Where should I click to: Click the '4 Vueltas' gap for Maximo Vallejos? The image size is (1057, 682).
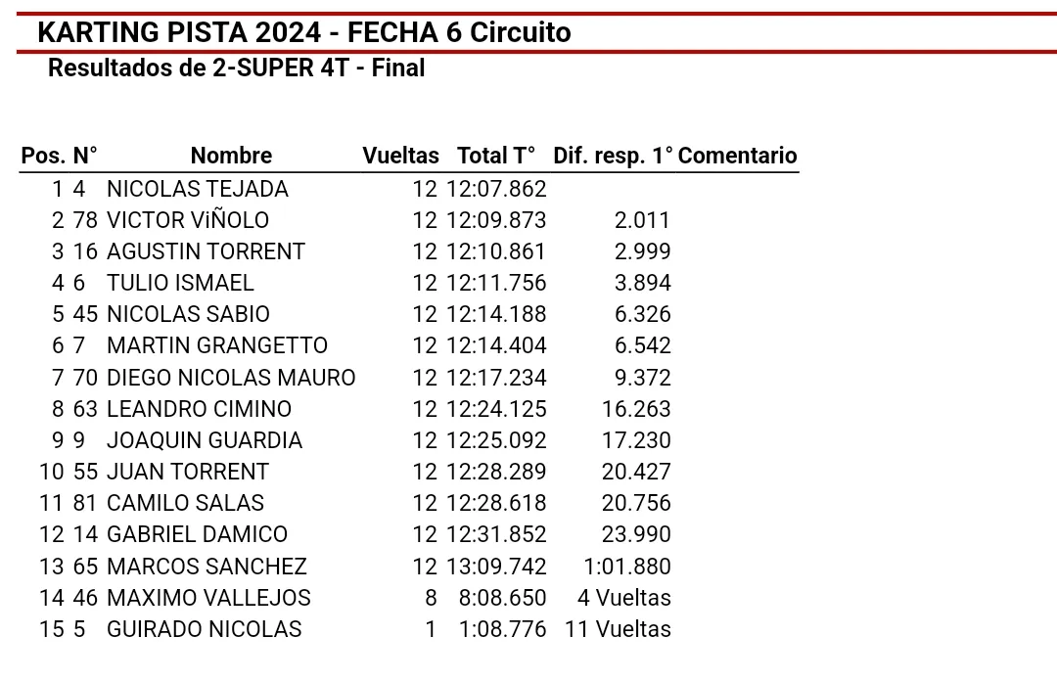pos(624,597)
